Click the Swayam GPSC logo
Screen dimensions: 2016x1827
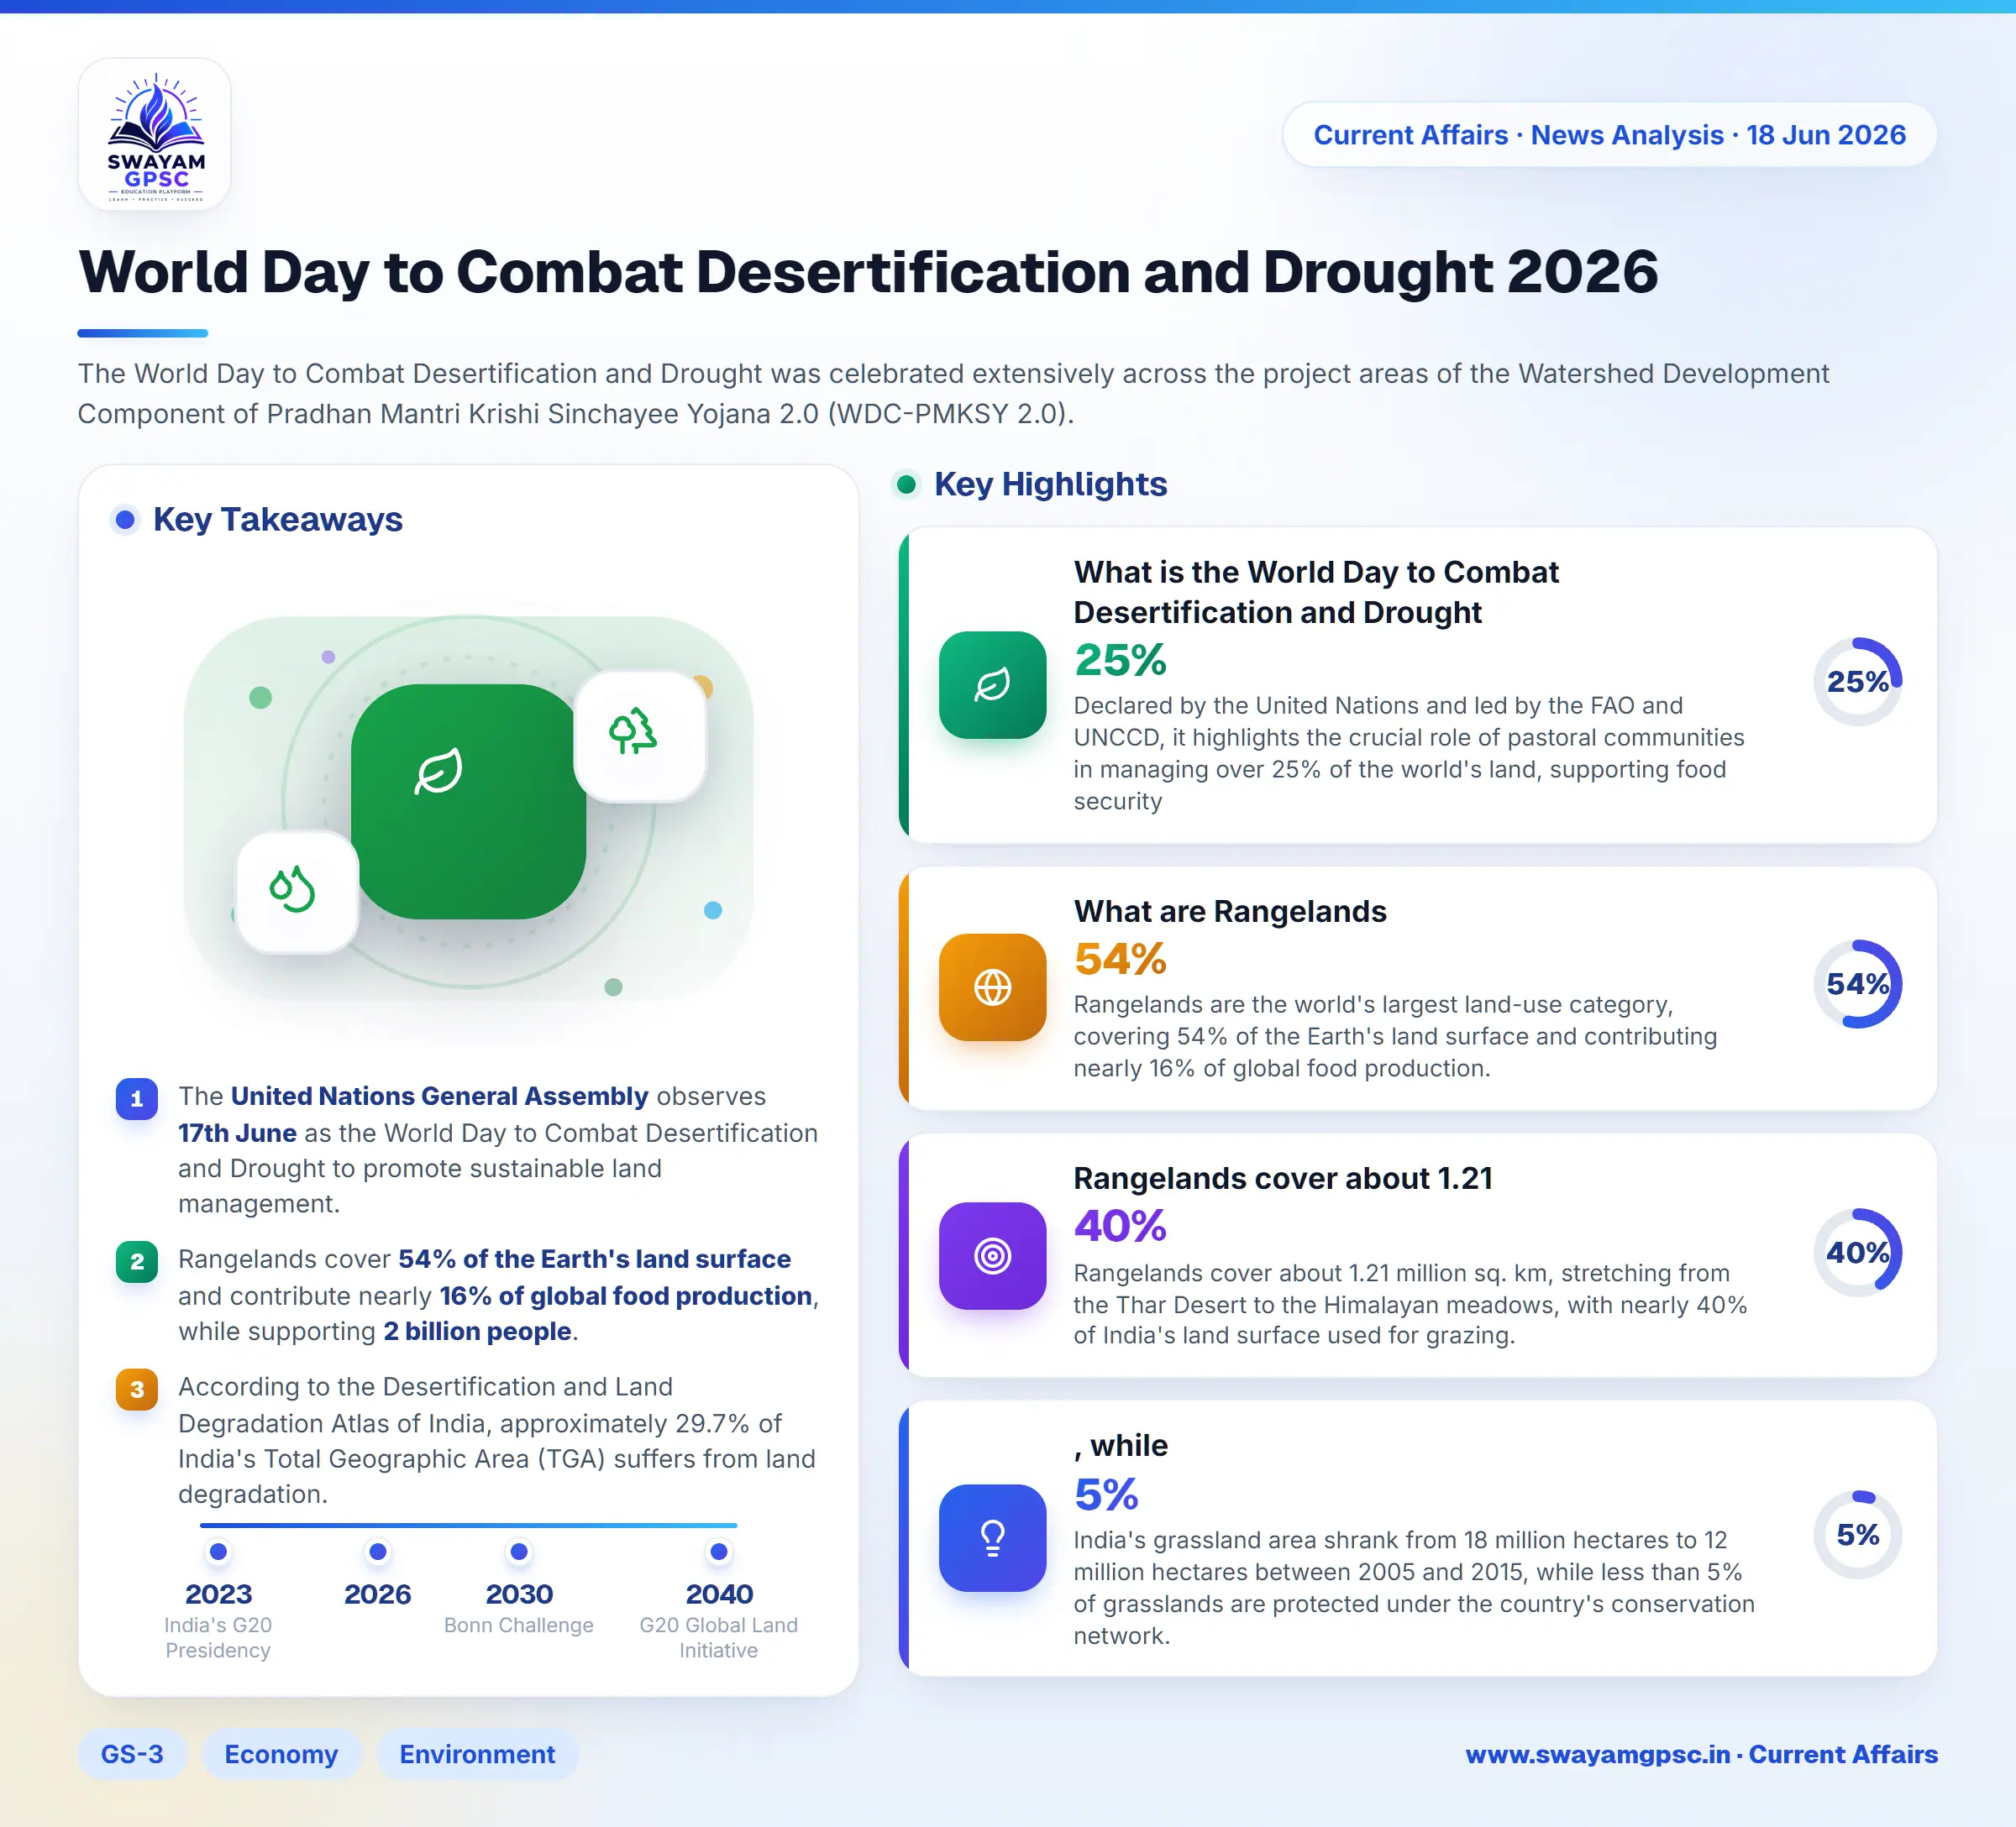(155, 134)
